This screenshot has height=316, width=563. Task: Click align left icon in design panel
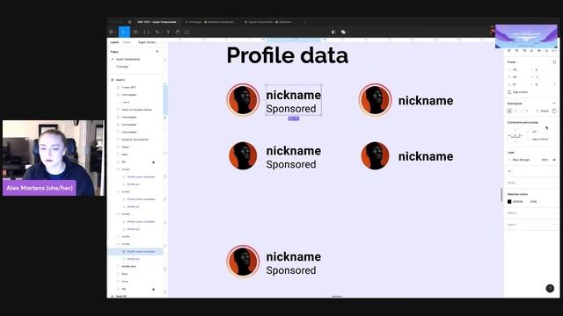click(509, 51)
